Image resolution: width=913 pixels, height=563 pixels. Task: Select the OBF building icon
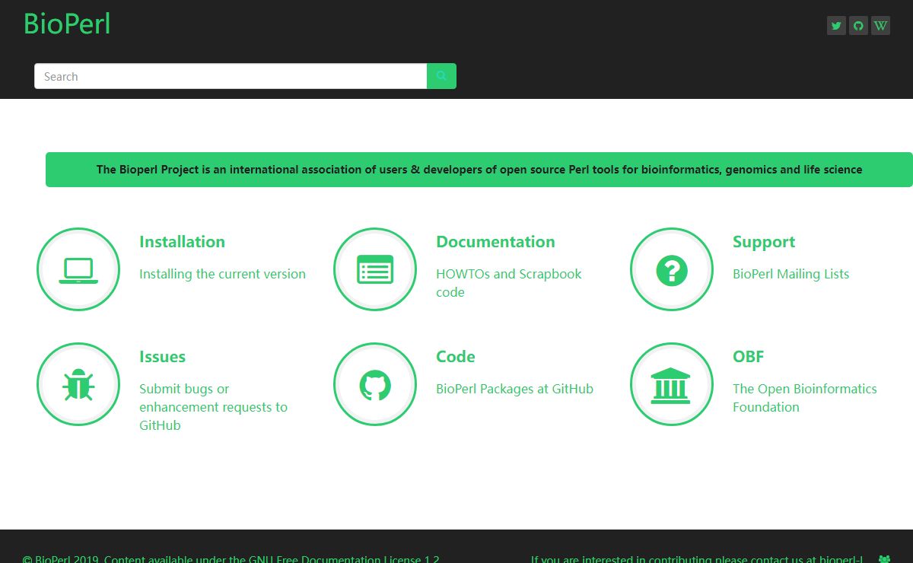(x=672, y=384)
